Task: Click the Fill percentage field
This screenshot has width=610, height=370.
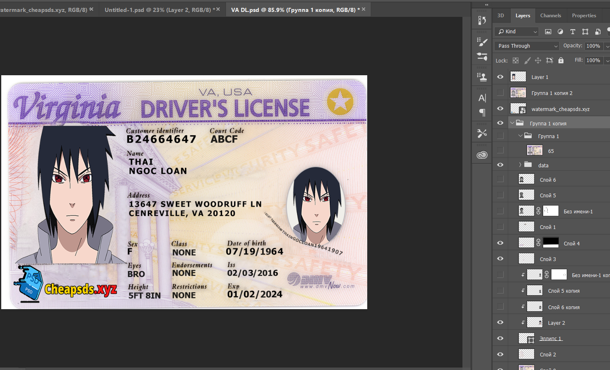Action: [593, 60]
